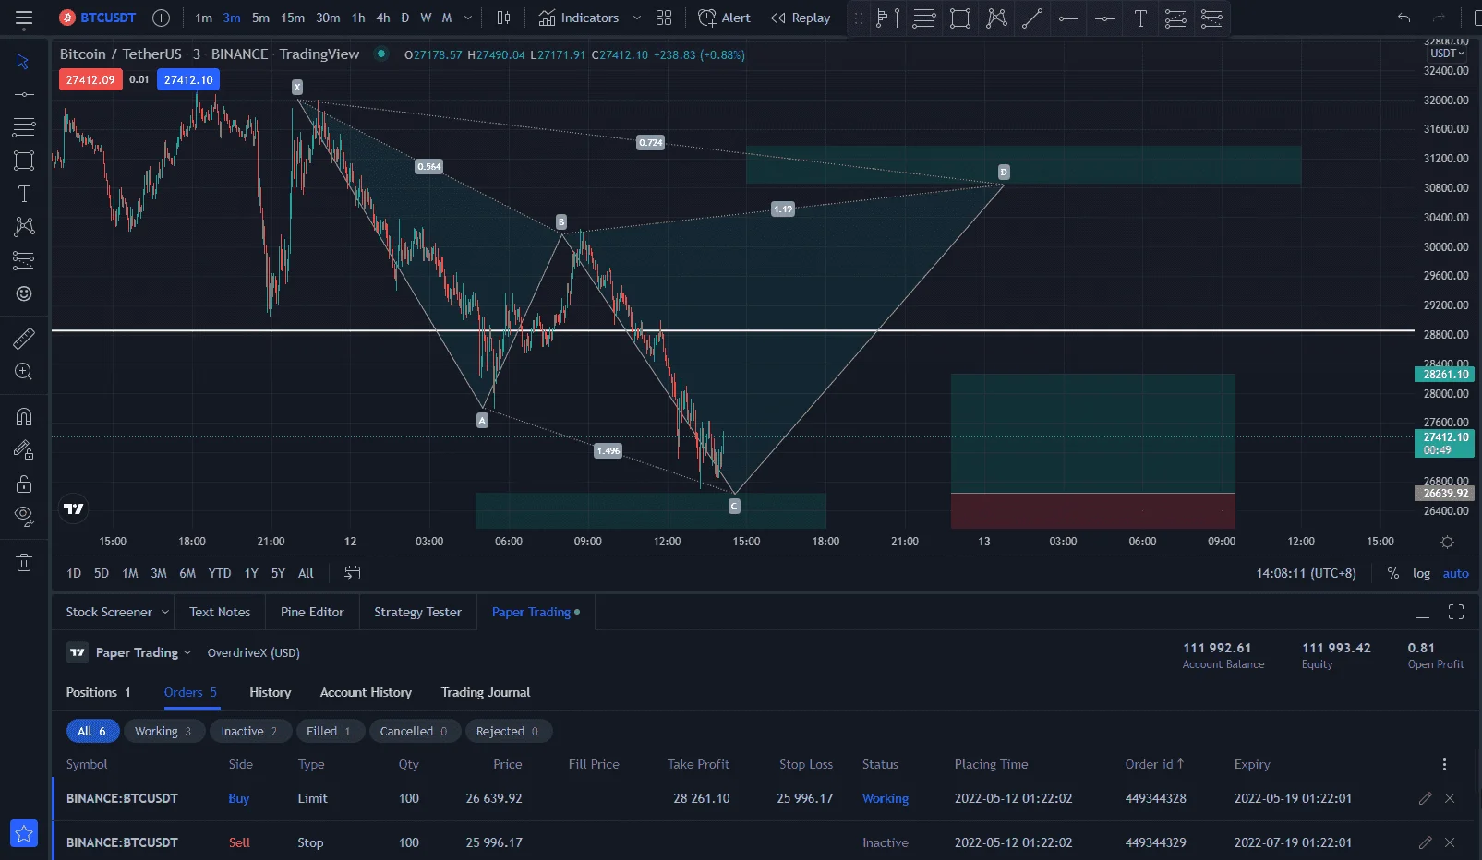Screen dimensions: 1482x860
Task: Toggle percent scale mode
Action: pyautogui.click(x=1392, y=573)
